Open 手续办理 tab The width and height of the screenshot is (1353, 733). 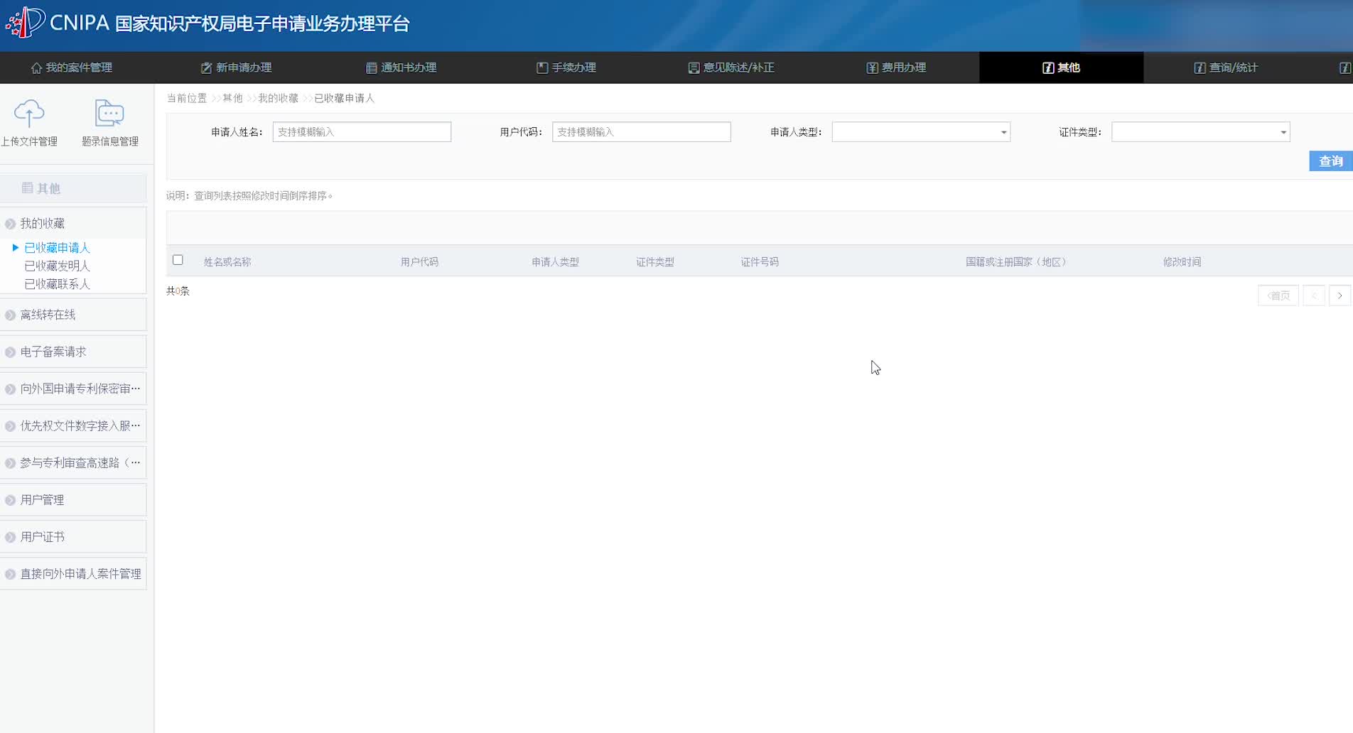pos(566,67)
